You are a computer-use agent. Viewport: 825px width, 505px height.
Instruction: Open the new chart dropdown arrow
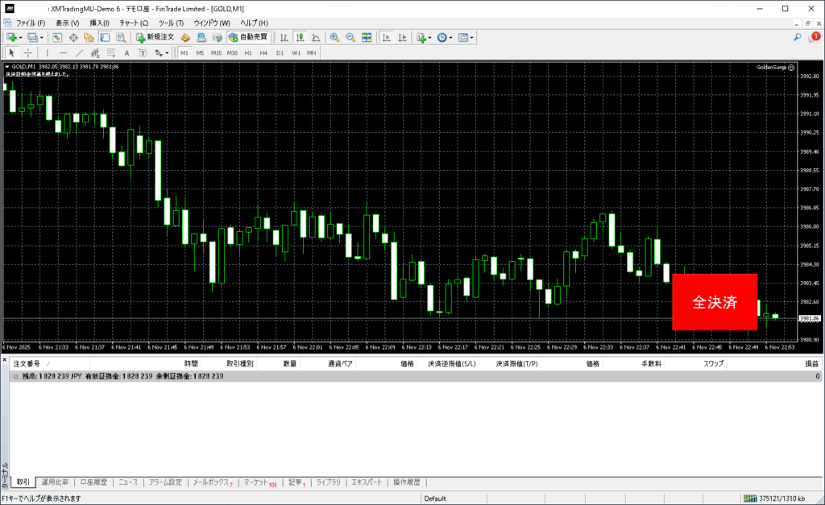[22, 38]
